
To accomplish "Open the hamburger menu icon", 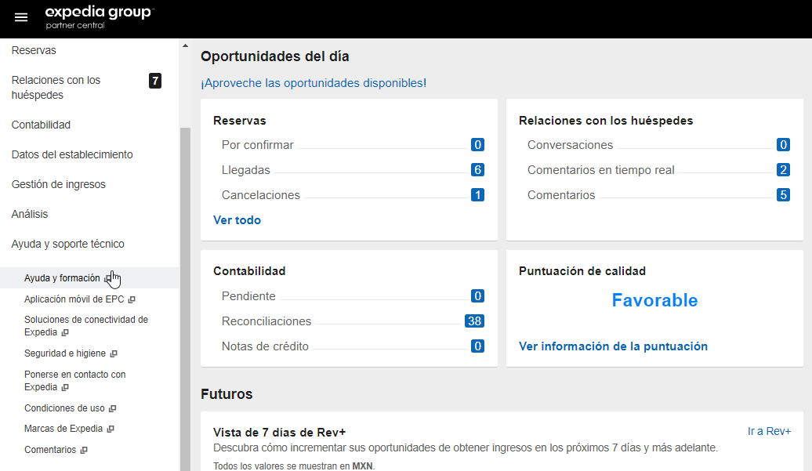I will tap(21, 18).
